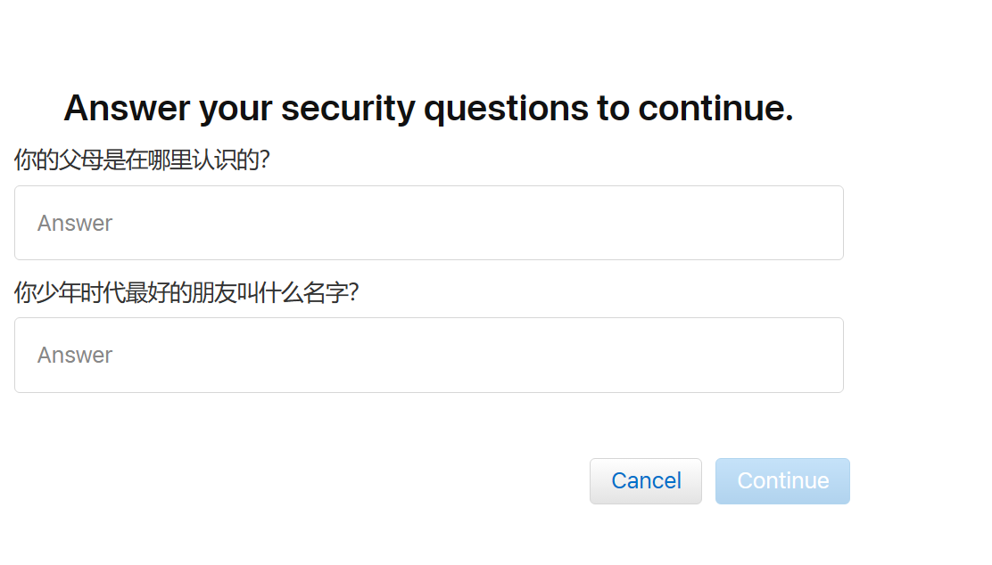
Task: Click the question label "你的父母是在哪里认识的?"
Action: (142, 160)
